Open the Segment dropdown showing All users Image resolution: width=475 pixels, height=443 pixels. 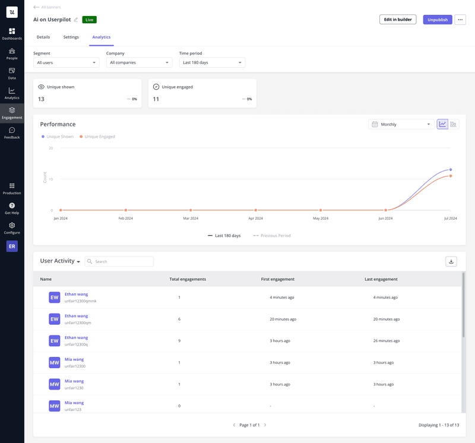tap(66, 62)
